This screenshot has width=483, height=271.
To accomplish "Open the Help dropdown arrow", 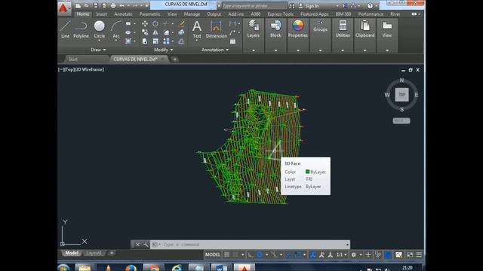I will coord(376,6).
